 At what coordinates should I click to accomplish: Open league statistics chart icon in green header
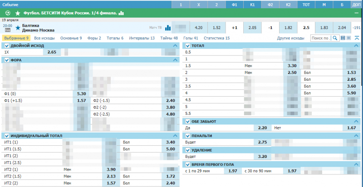(x=121, y=13)
